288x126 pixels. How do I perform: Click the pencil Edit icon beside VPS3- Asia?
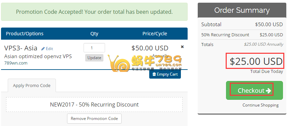pyautogui.click(x=47, y=49)
